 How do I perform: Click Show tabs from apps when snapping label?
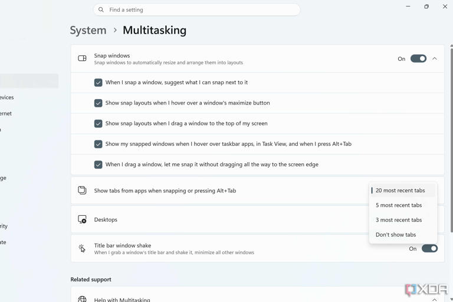(165, 191)
